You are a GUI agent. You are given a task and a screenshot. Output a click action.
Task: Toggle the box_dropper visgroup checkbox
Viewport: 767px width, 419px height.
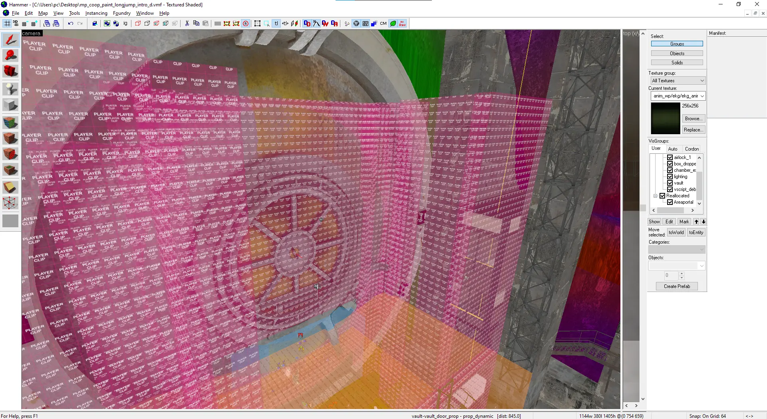pyautogui.click(x=670, y=164)
